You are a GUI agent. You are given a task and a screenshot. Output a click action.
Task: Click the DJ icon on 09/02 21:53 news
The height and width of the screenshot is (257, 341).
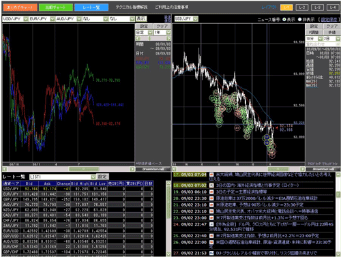[211, 253]
